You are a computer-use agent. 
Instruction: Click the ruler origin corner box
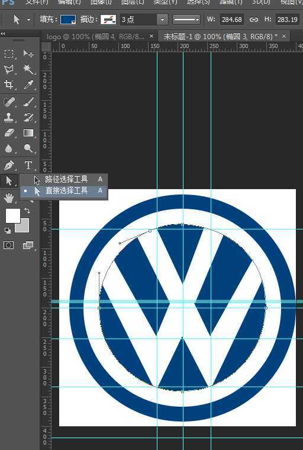[46, 47]
